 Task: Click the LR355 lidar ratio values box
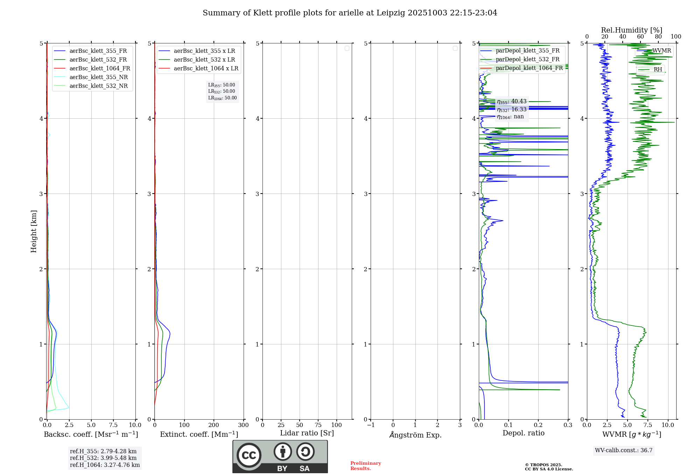click(x=222, y=92)
